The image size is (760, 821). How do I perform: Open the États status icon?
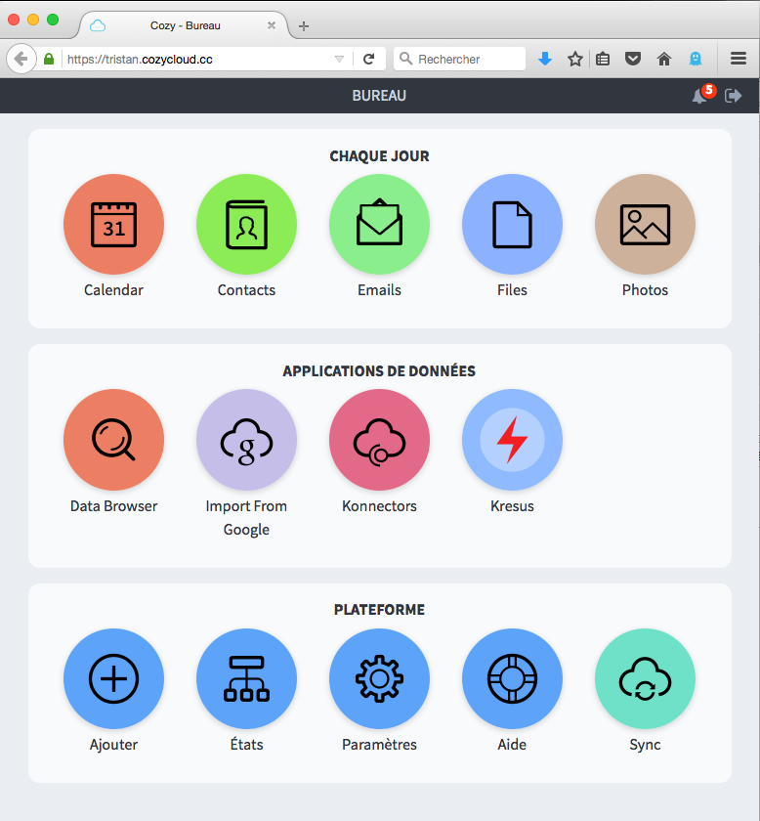[x=246, y=678]
